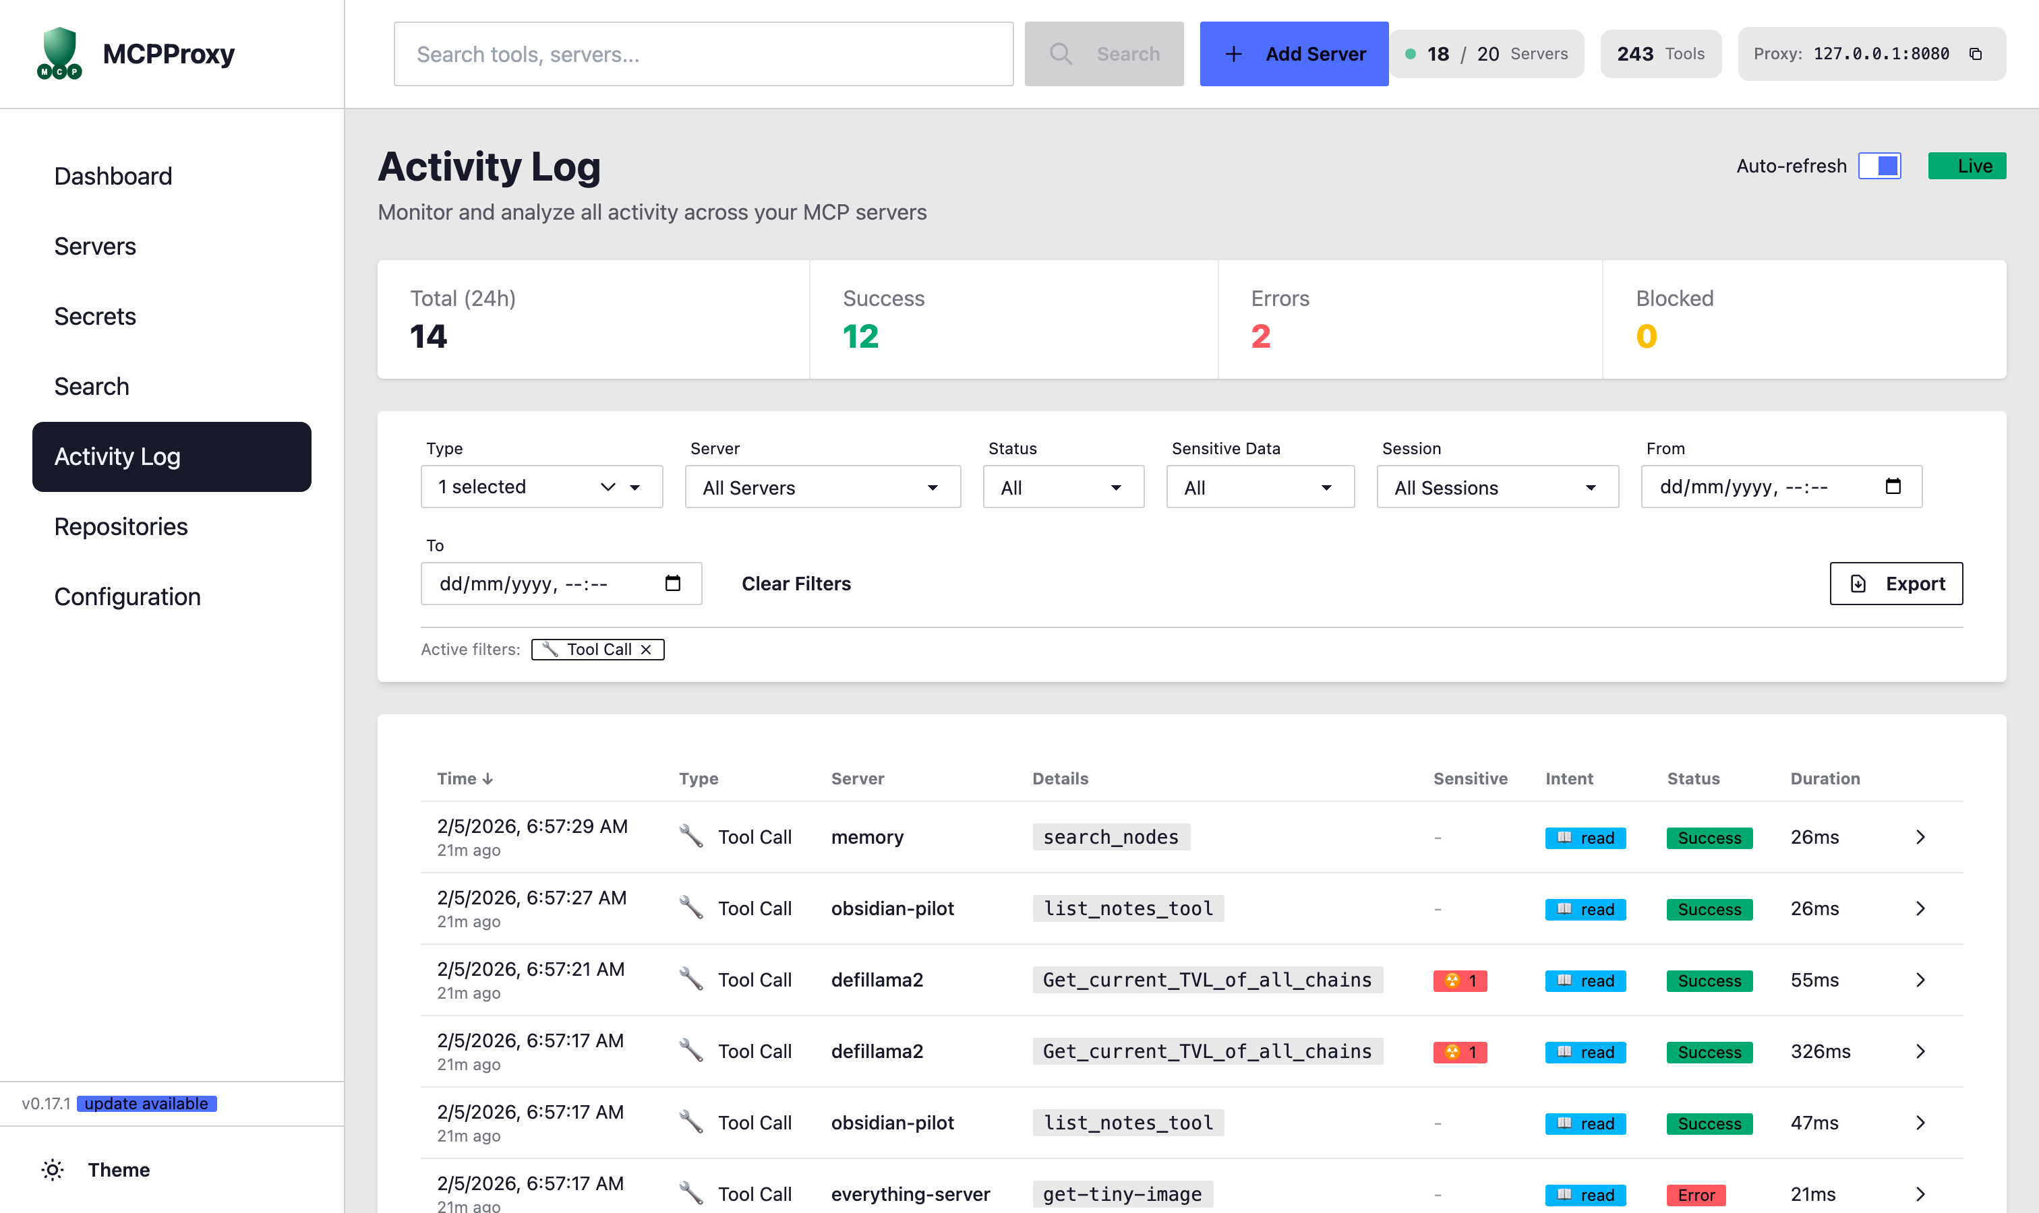
Task: Click the wrench icon in the 6:57:27 obsidian-pilot row
Action: point(691,907)
